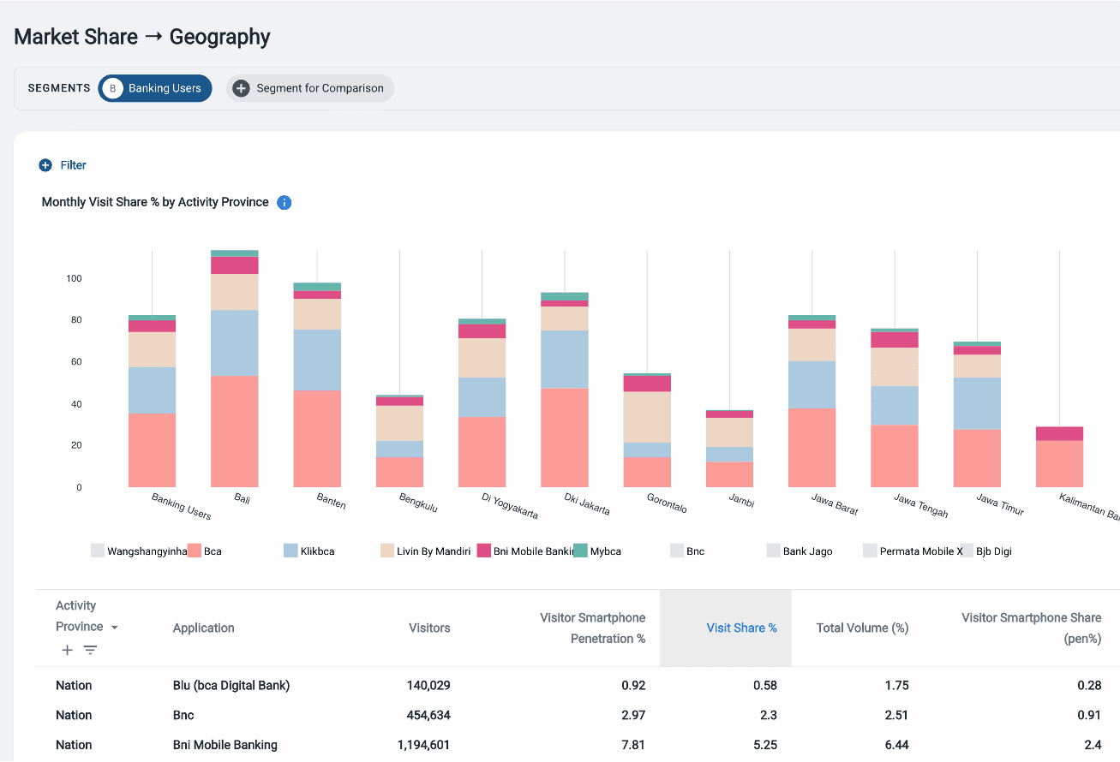The width and height of the screenshot is (1120, 762).
Task: Click the Nation cell in the Blu row
Action: point(74,686)
